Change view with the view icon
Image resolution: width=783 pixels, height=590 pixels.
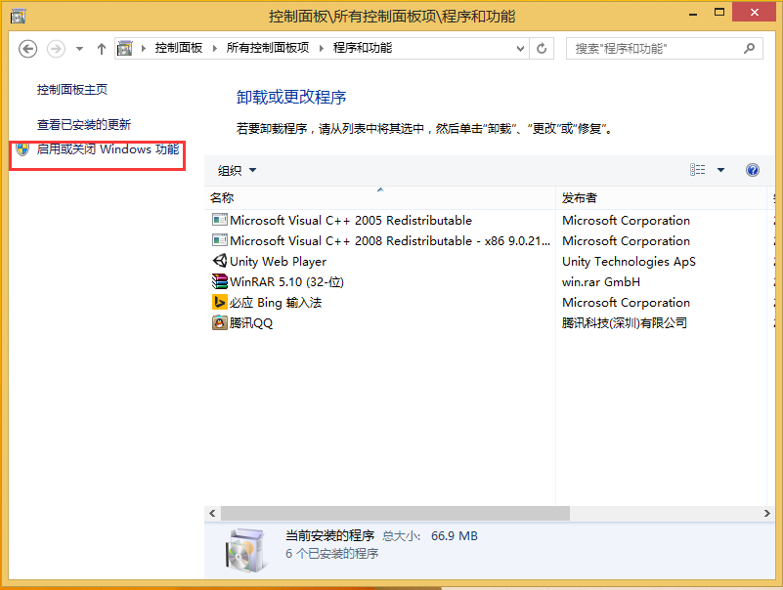pyautogui.click(x=698, y=170)
